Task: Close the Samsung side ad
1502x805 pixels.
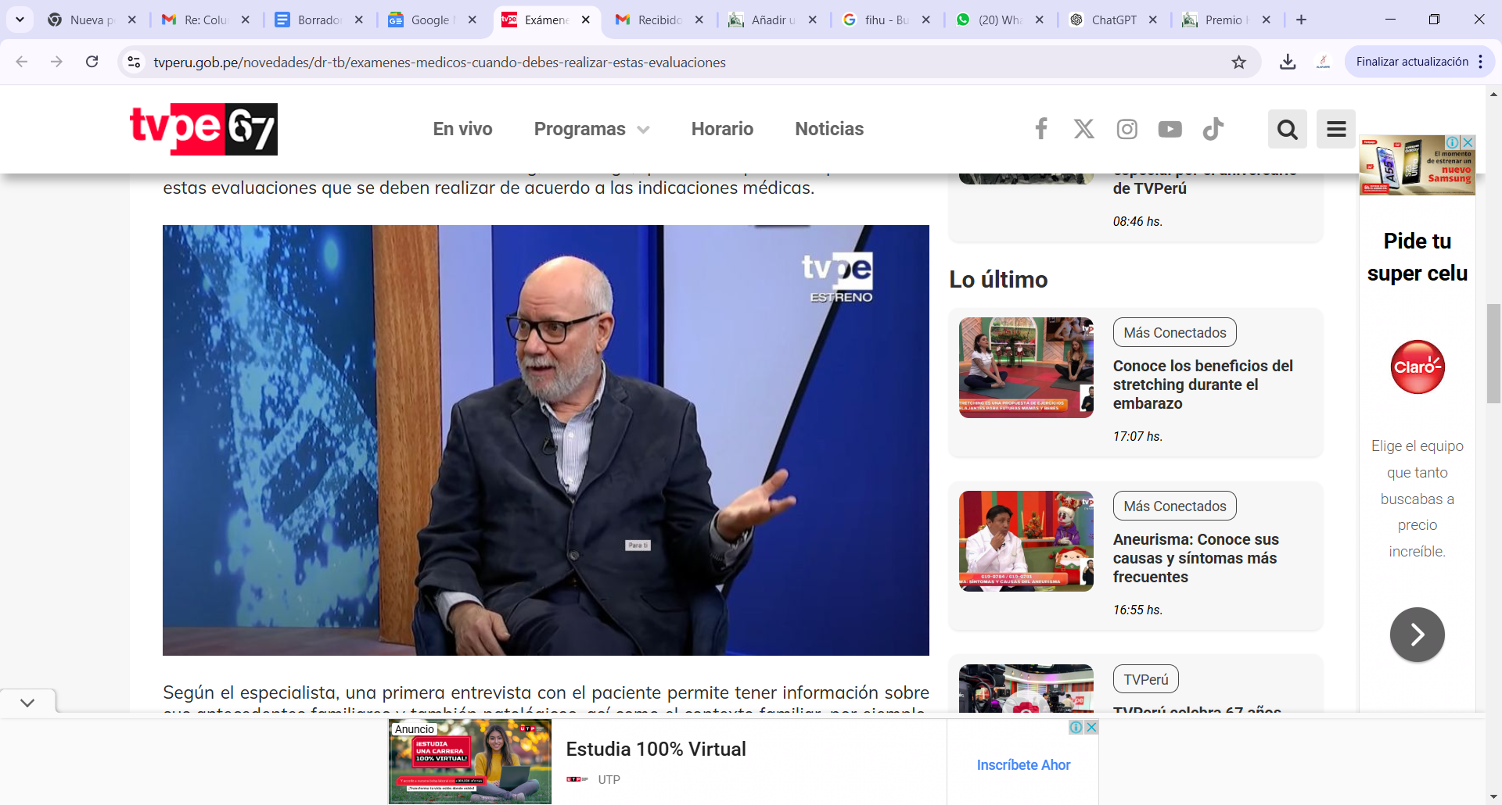Action: coord(1468,142)
